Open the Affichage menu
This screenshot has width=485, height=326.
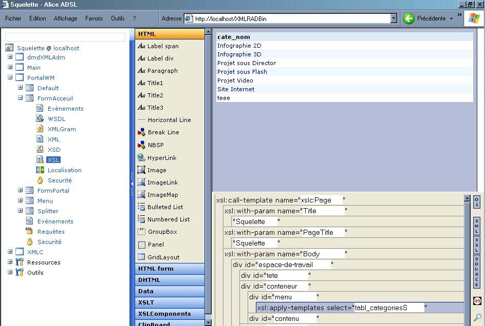click(65, 18)
